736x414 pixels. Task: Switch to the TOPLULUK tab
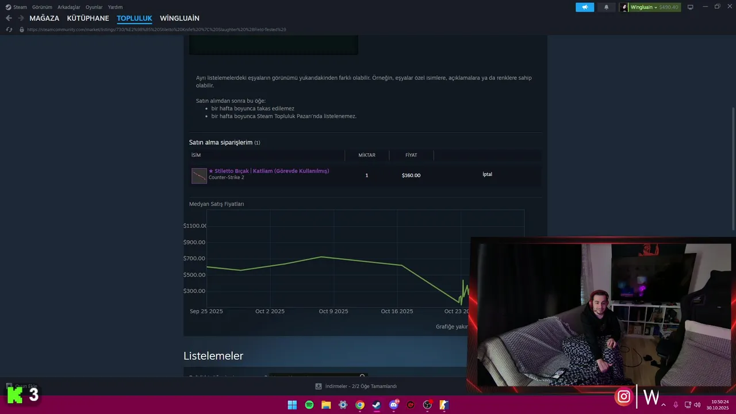click(135, 18)
